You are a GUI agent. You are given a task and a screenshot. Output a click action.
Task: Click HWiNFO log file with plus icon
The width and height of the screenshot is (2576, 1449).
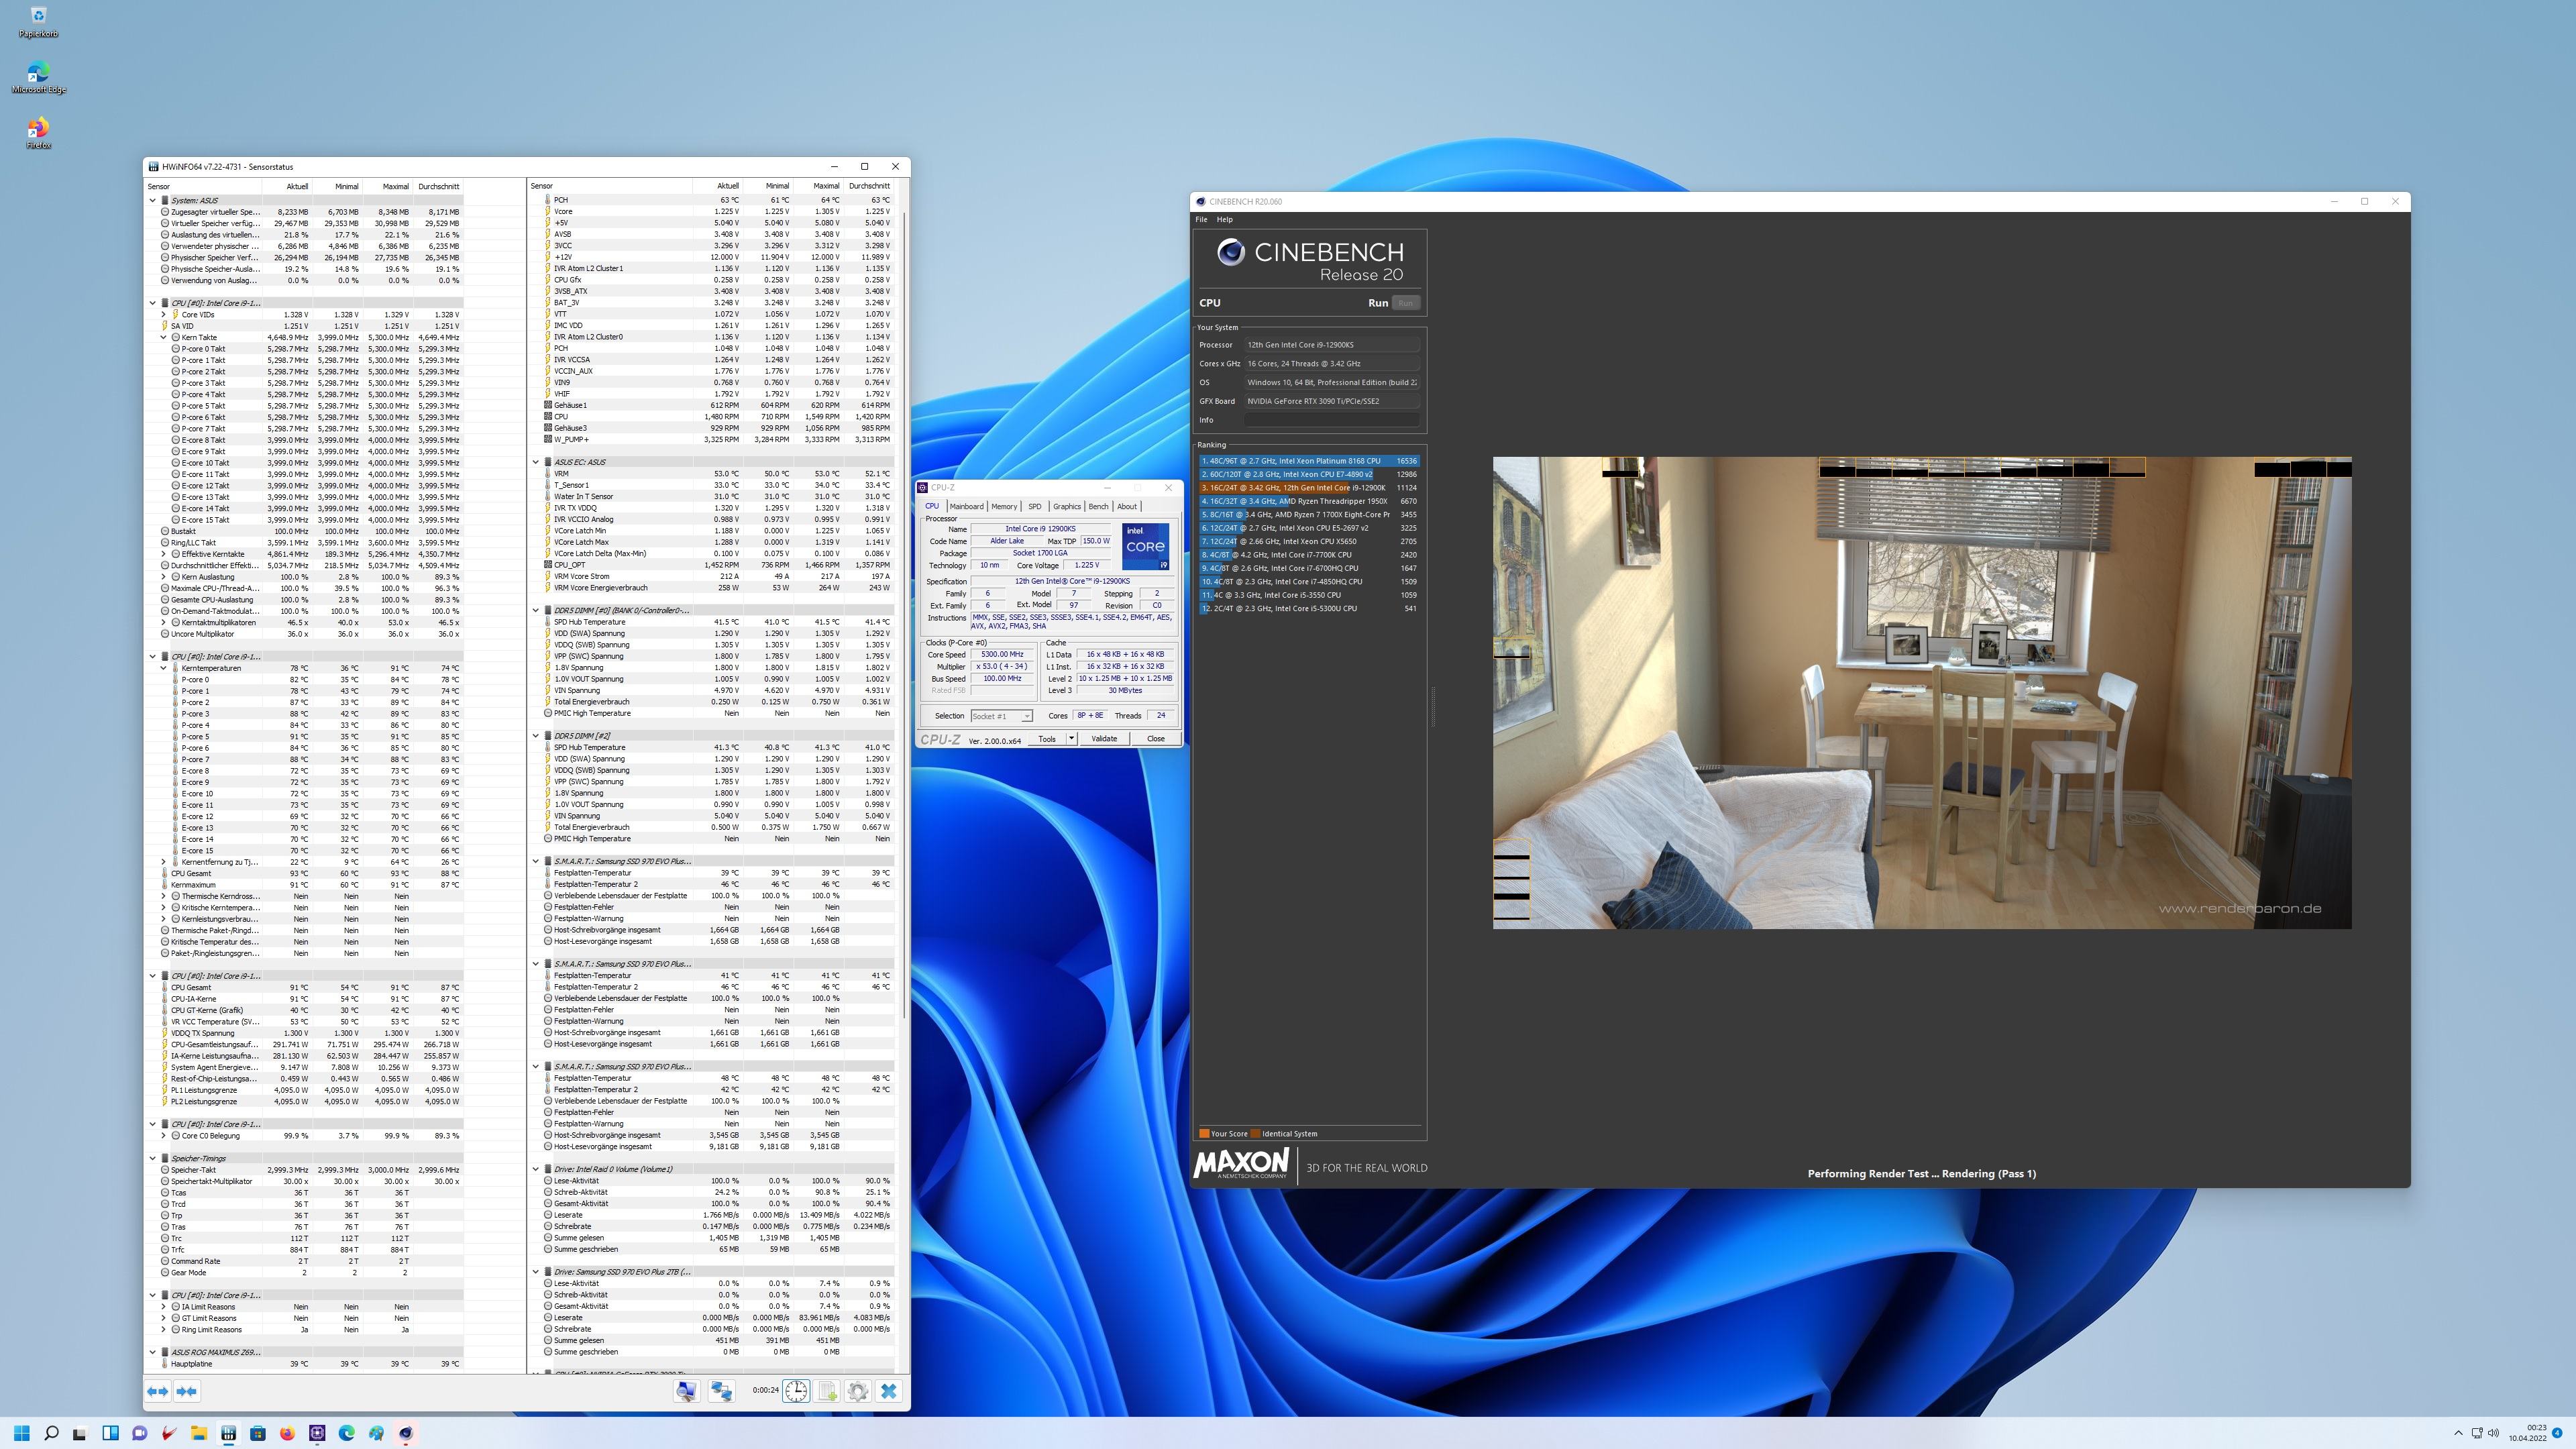[x=827, y=1391]
